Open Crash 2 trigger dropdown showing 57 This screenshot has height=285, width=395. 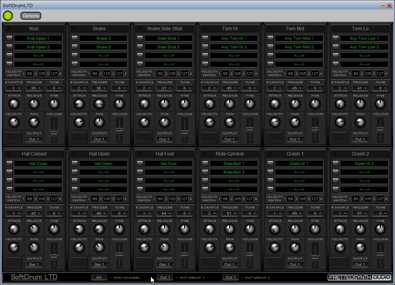point(360,213)
